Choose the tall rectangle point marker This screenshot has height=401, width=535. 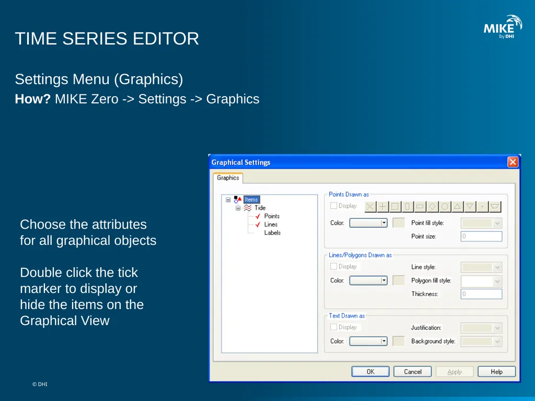click(x=408, y=207)
